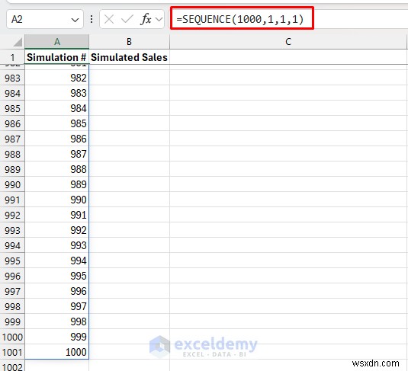Viewport: 408px width, 371px height.
Task: Click cell containing value 989
Action: [57, 184]
